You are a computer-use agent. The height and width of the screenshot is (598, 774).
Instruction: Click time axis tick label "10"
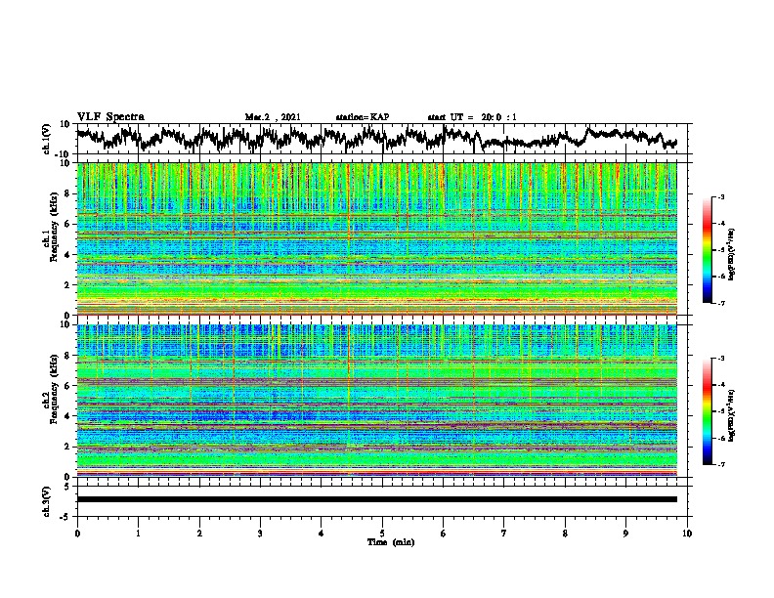point(687,534)
